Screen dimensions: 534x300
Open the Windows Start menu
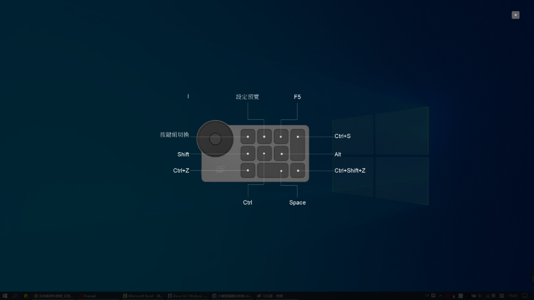coord(5,296)
